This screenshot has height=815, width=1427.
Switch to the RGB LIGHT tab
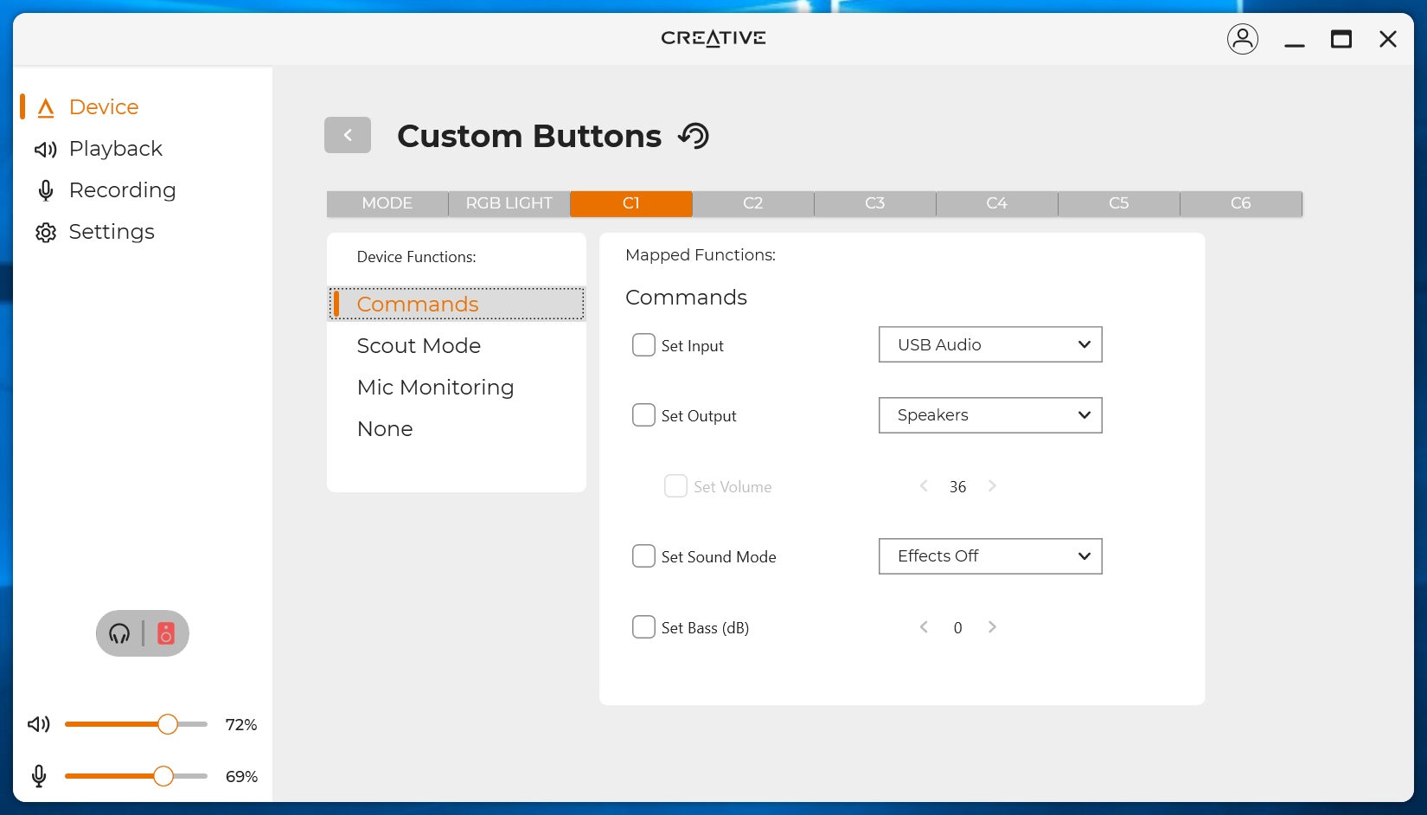click(509, 203)
